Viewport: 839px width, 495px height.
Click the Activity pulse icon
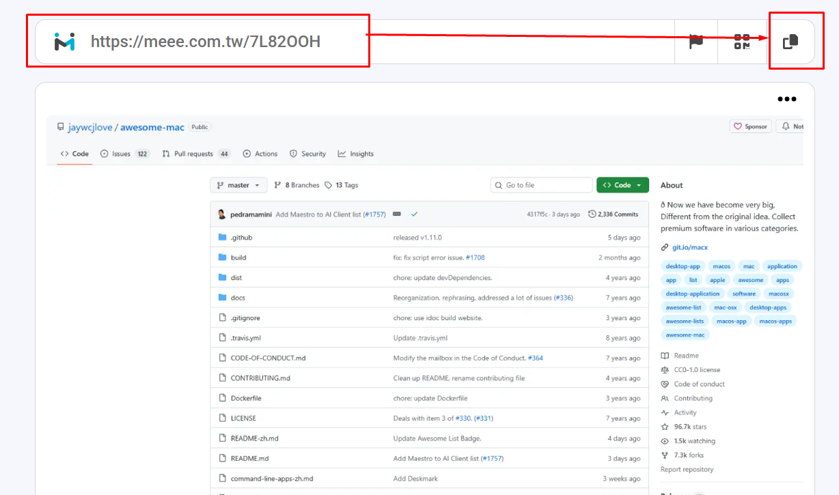click(x=665, y=412)
